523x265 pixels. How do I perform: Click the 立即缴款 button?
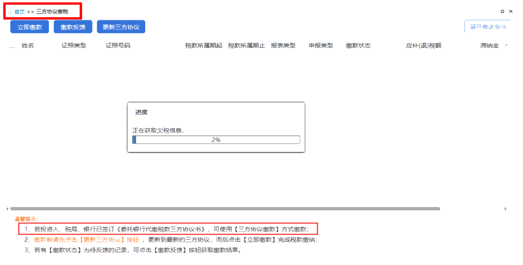[x=30, y=27]
